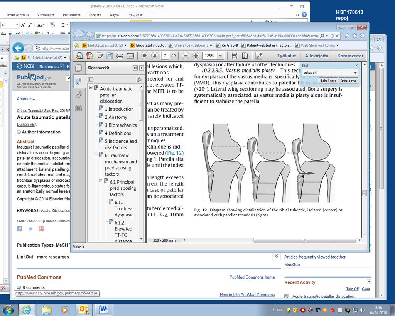Click the home icon in PDF browser window

347,36
